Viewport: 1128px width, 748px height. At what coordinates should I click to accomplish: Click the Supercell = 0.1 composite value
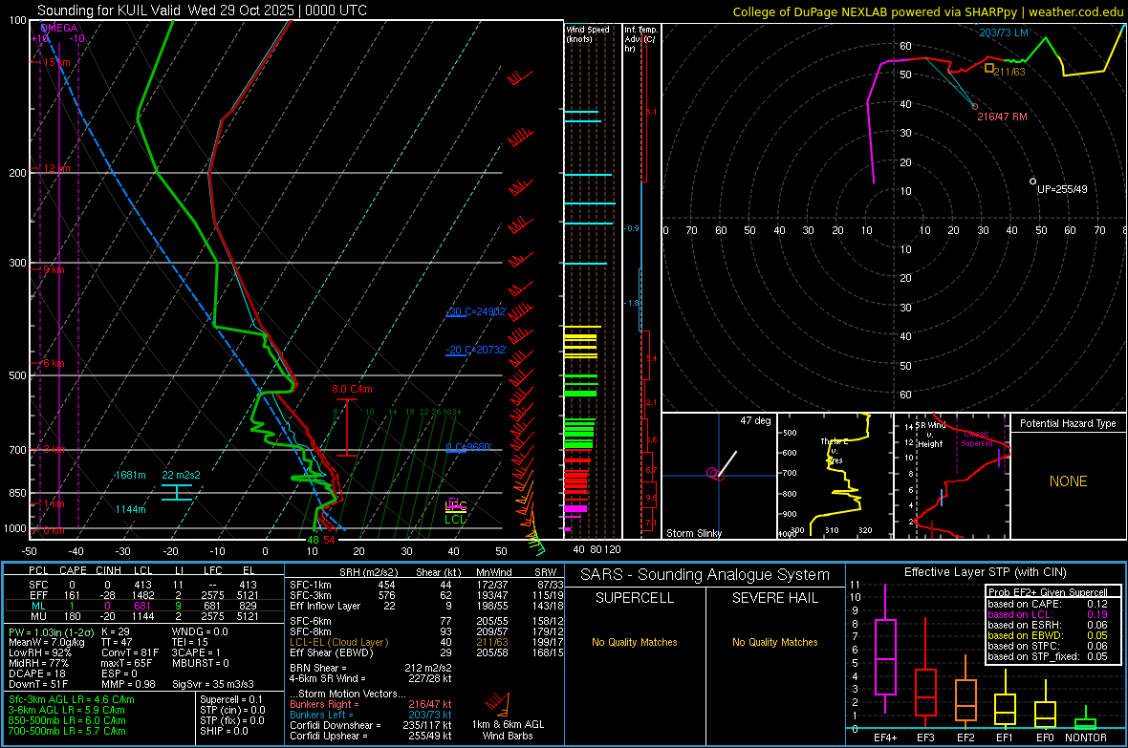point(231,699)
